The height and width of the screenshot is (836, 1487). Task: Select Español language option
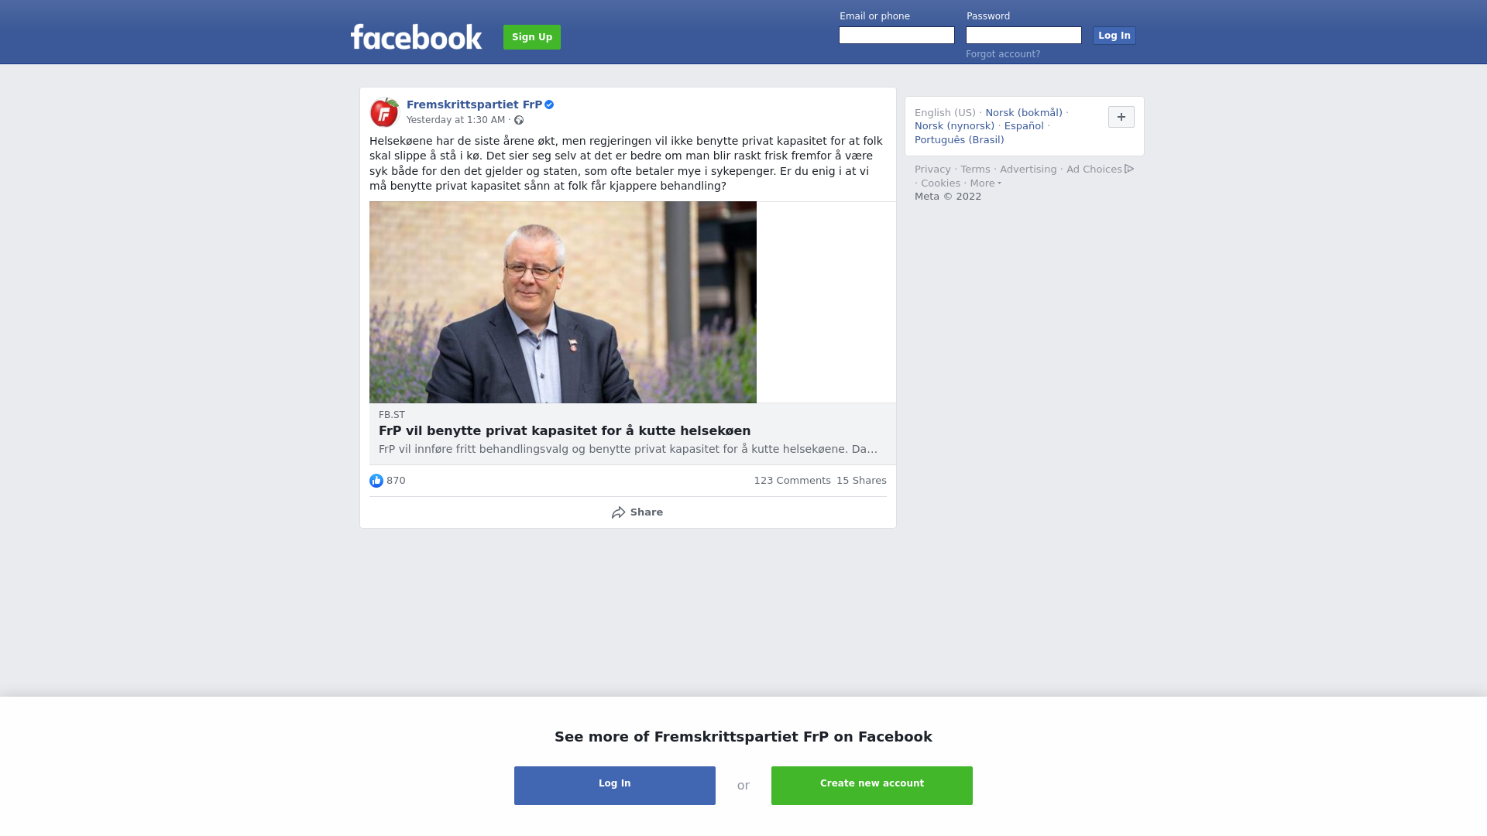point(1024,126)
